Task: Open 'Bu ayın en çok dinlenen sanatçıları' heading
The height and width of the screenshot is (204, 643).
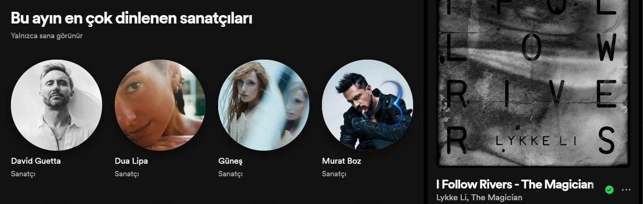Action: tap(132, 18)
